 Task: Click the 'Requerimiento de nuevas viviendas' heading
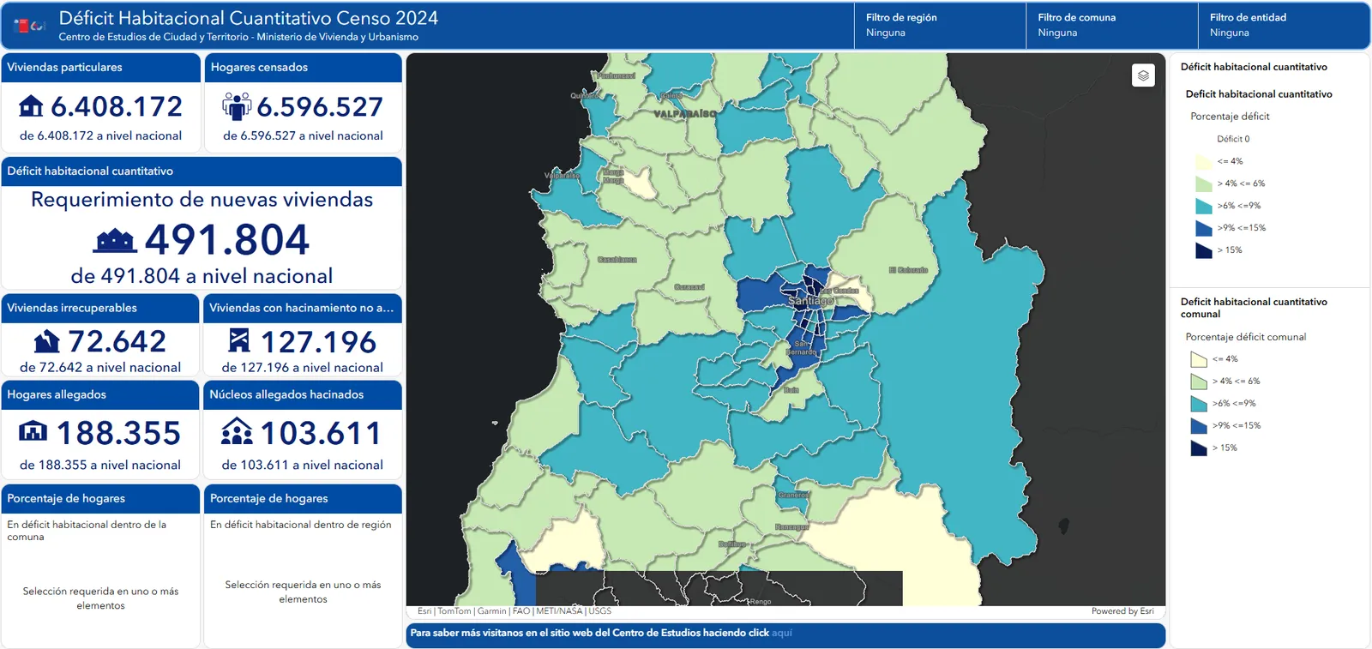[202, 200]
